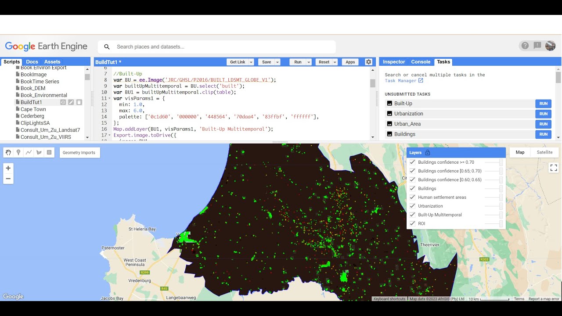Select the draw polygon shape tool
The height and width of the screenshot is (316, 562).
tap(39, 152)
